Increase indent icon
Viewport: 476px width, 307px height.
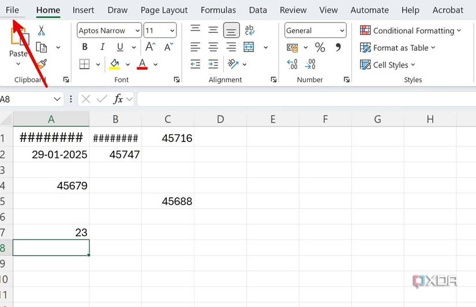(213, 64)
